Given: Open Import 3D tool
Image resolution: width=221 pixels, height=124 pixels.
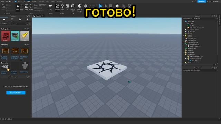Looking at the screenshot, I should 73,8.
